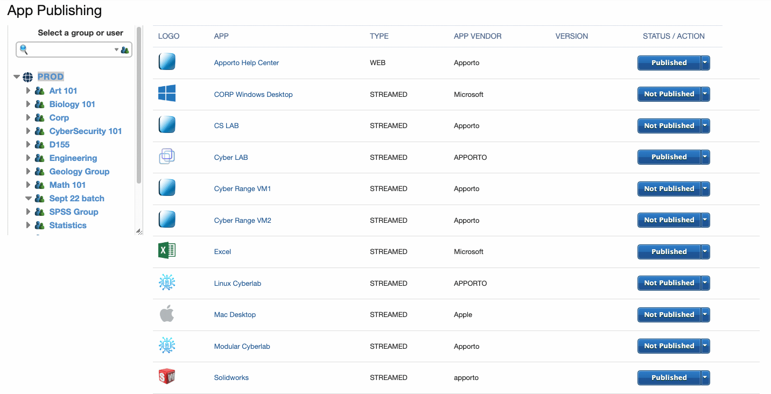Open the Cyber Range VM1 app link

[242, 189]
